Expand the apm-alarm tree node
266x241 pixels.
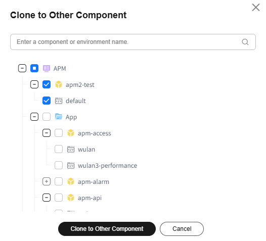(x=47, y=181)
